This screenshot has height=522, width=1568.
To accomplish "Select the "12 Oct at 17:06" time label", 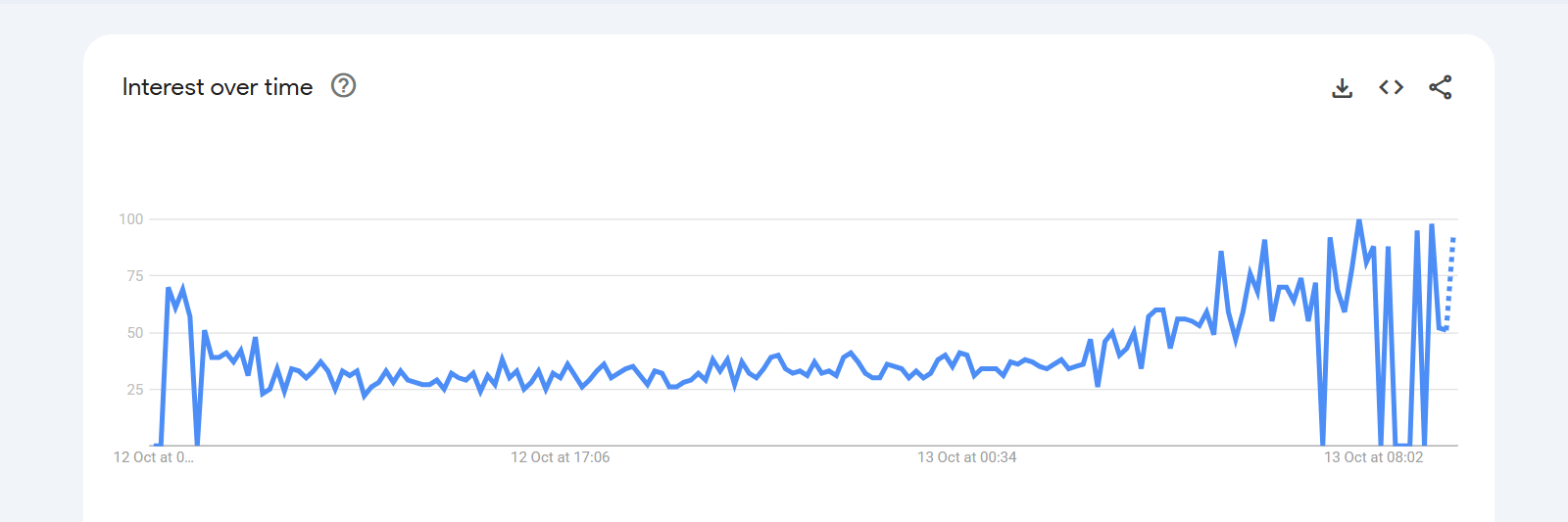I will click(x=560, y=457).
